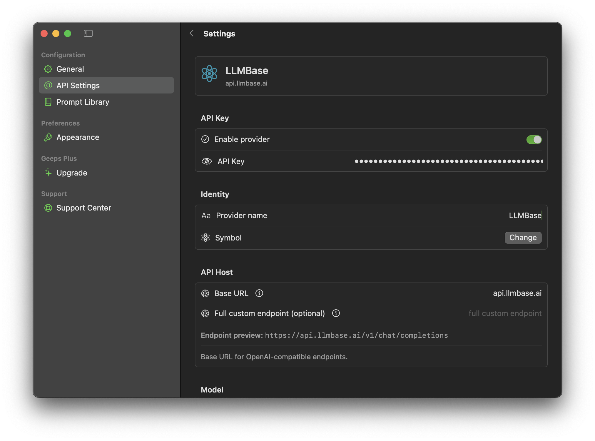Click the API Settings at-sign icon
595x441 pixels.
pyautogui.click(x=48, y=86)
